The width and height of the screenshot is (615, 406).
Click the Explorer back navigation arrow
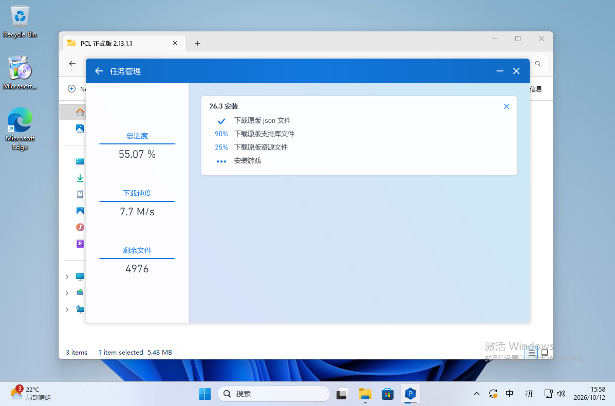point(72,64)
